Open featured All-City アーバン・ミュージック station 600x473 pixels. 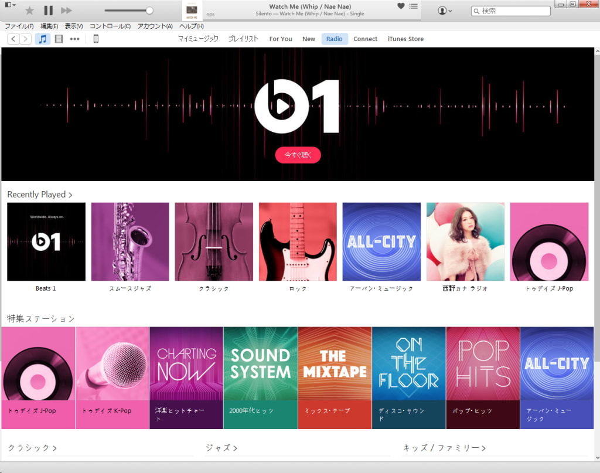point(557,377)
